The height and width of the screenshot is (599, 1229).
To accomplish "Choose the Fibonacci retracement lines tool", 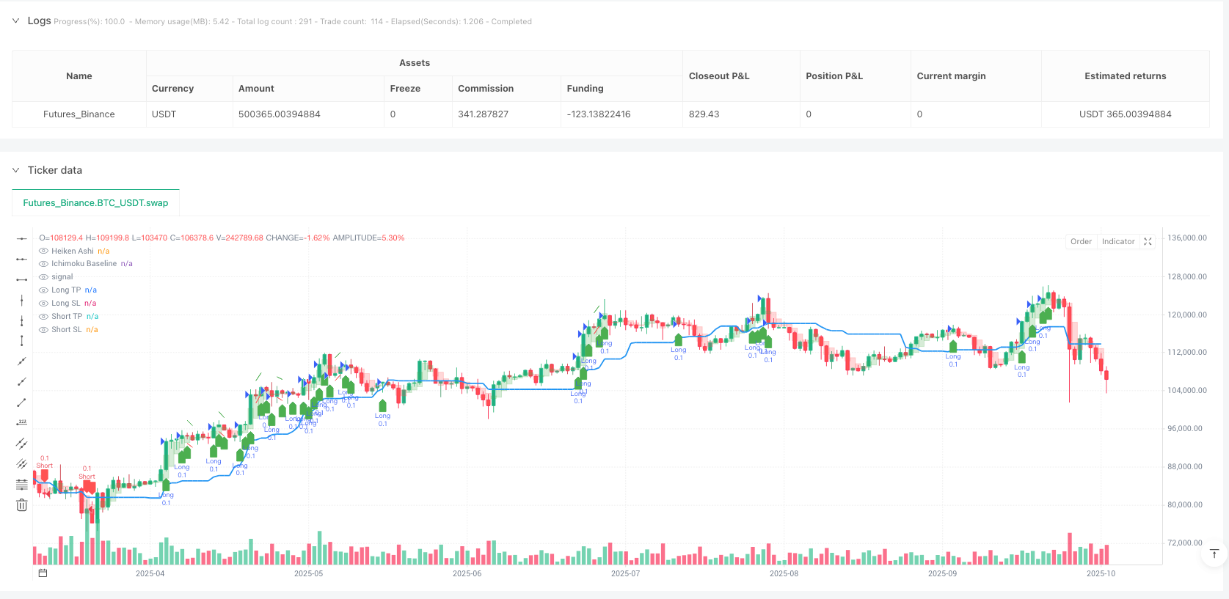I will pyautogui.click(x=22, y=484).
